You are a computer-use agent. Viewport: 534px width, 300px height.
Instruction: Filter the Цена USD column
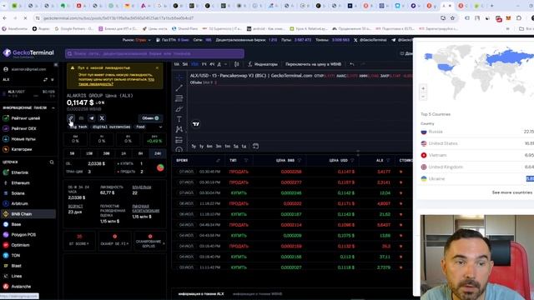tap(352, 160)
